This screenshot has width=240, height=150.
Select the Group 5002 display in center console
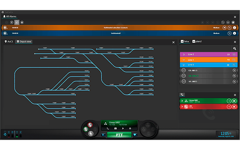click(x=119, y=124)
